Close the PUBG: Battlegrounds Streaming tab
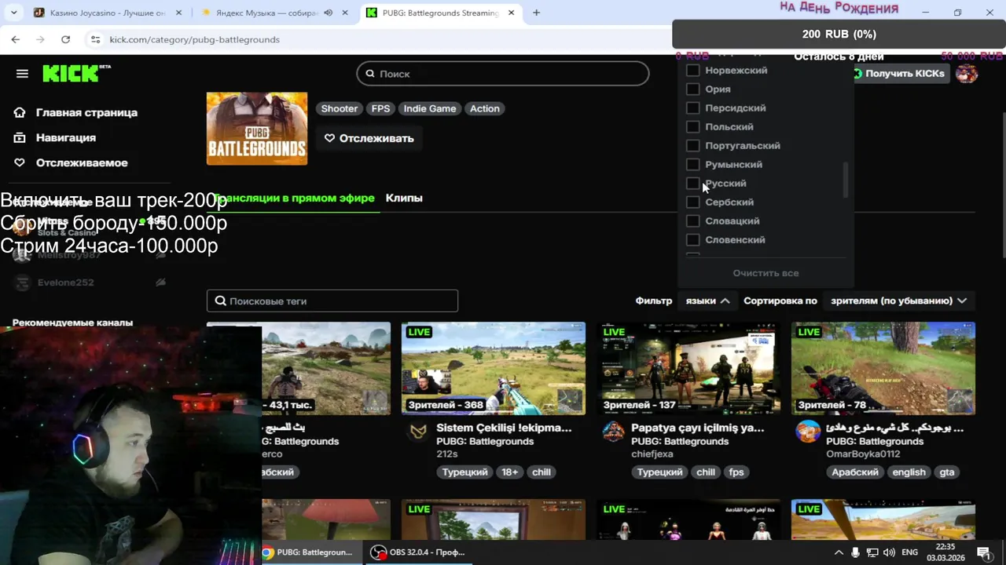Image resolution: width=1006 pixels, height=565 pixels. pyautogui.click(x=512, y=13)
